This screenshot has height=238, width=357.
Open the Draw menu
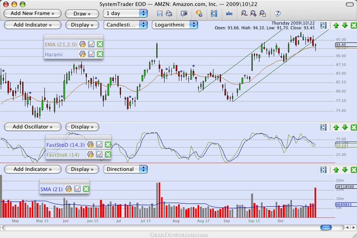tap(82, 13)
